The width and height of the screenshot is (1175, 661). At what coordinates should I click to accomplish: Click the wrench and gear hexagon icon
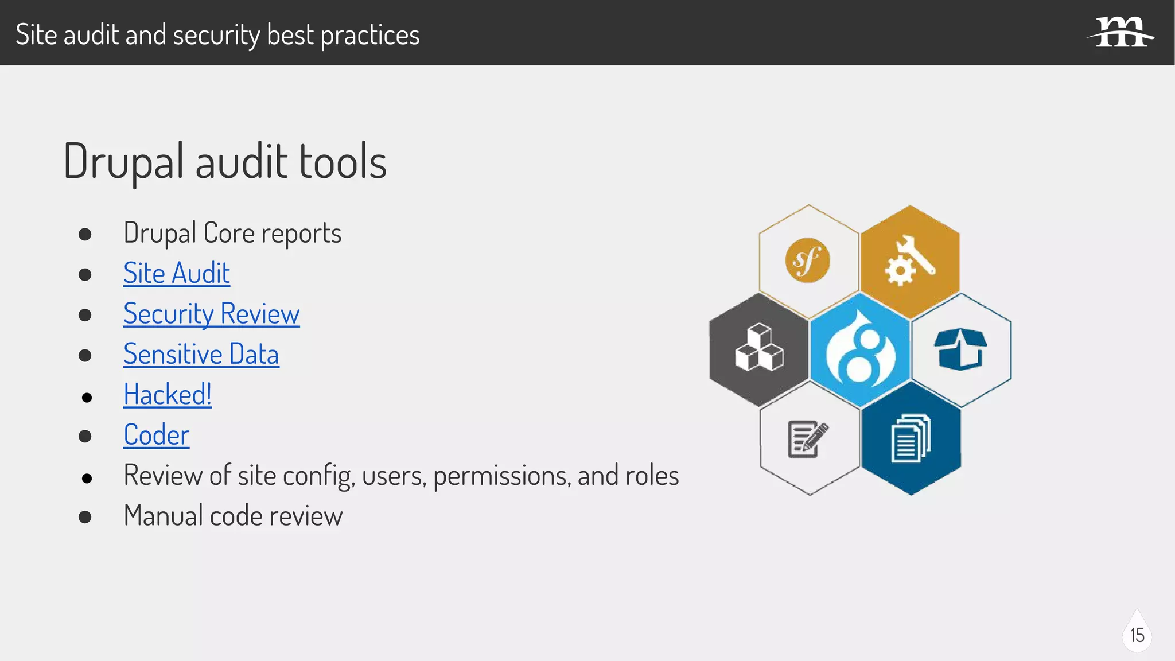(910, 262)
